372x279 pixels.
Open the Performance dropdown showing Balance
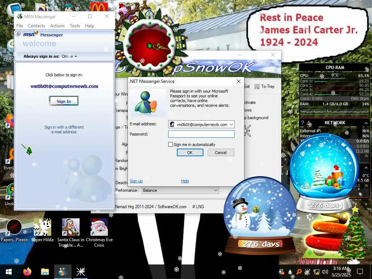tap(180, 190)
